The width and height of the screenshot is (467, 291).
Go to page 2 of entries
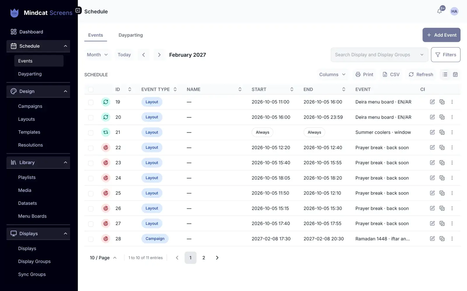click(204, 258)
